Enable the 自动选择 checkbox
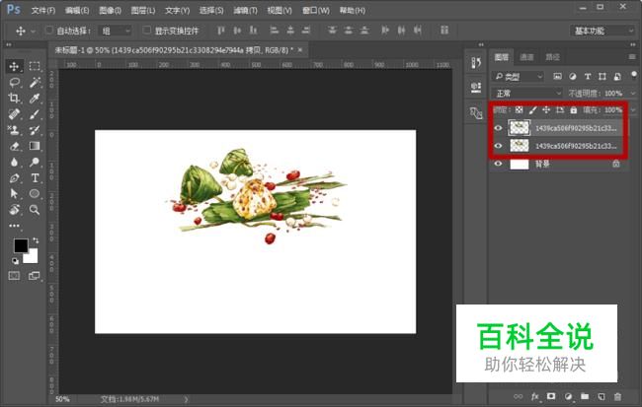The image size is (642, 407). pos(49,31)
